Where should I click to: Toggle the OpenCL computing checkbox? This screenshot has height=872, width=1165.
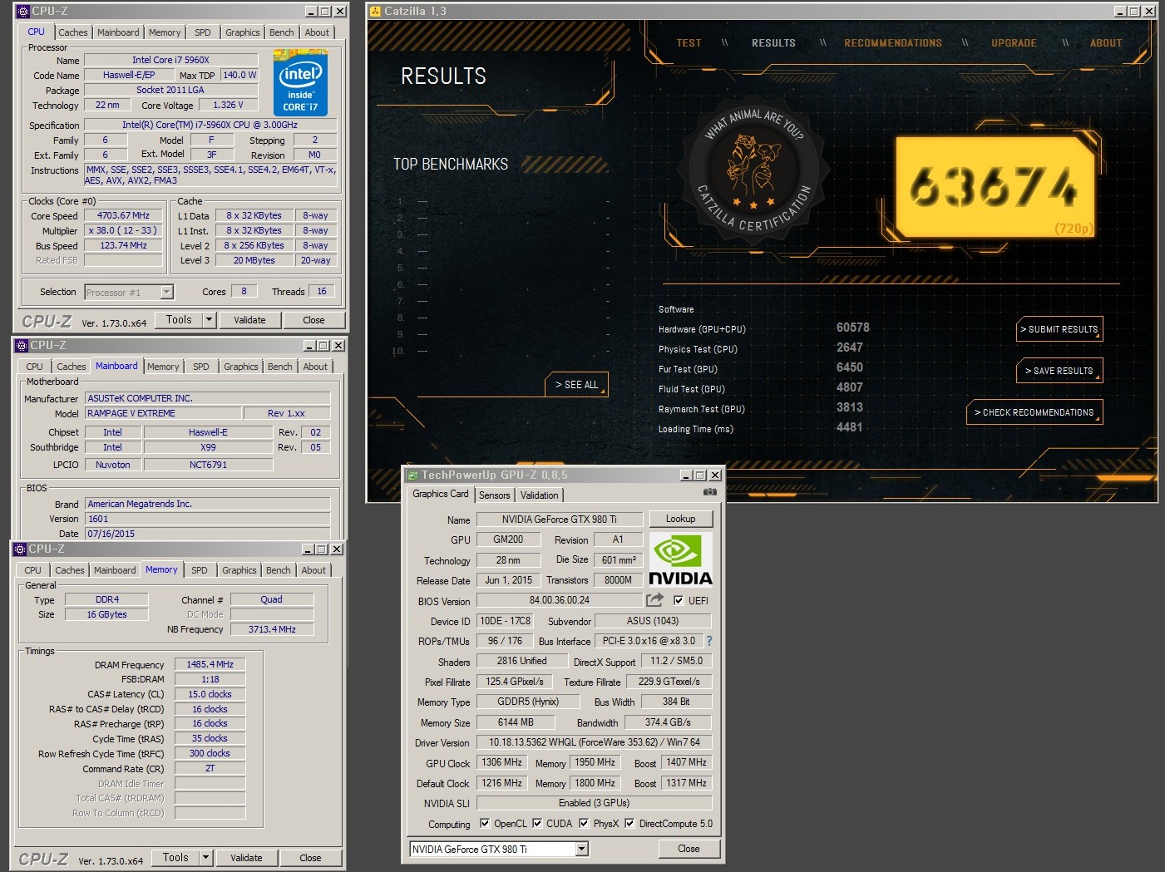(x=485, y=824)
